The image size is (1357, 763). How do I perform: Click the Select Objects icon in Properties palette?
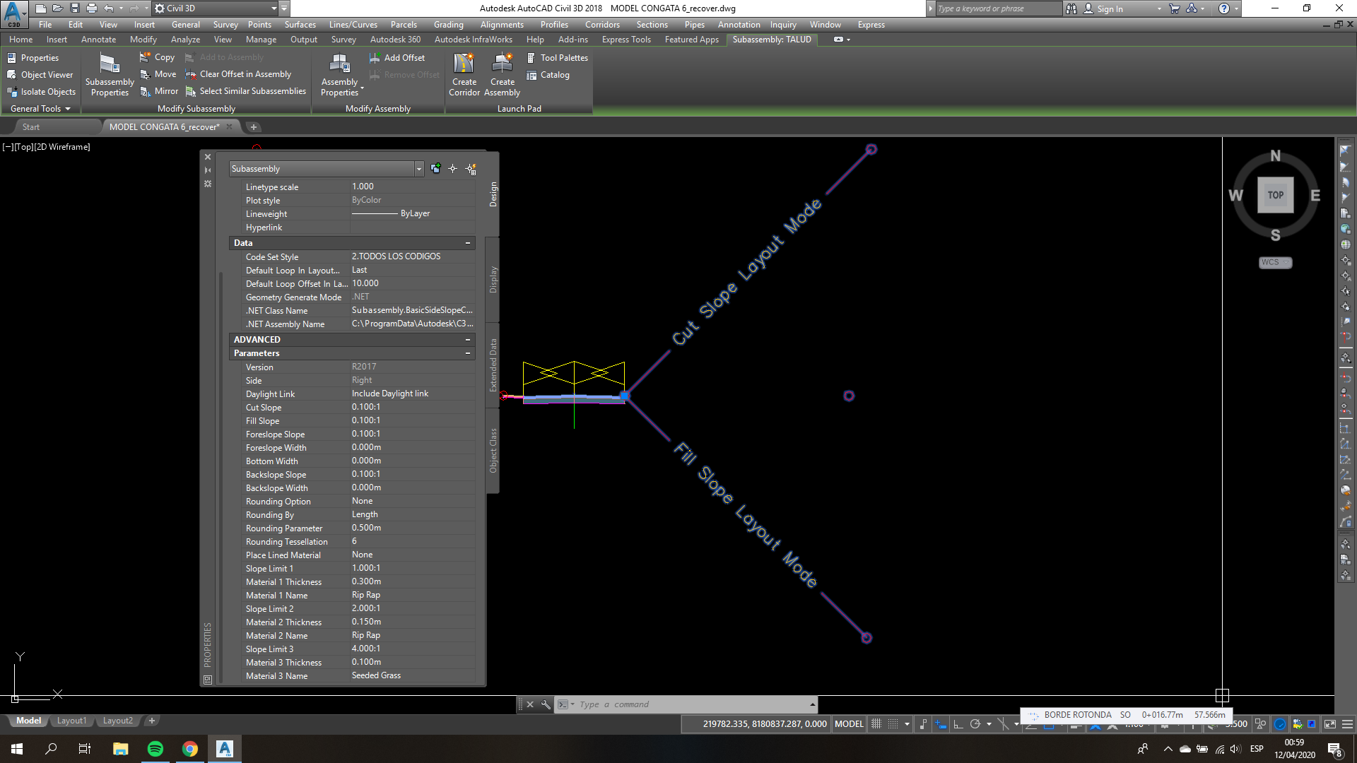453,169
